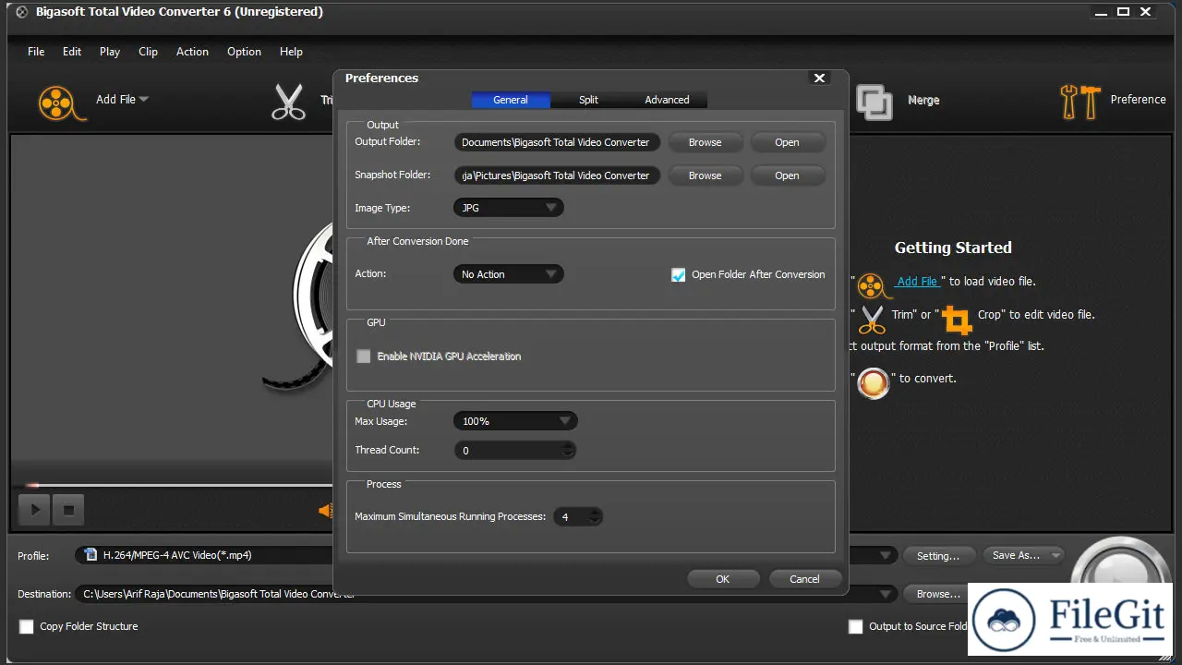Open the Help menu
1182x665 pixels.
(291, 52)
